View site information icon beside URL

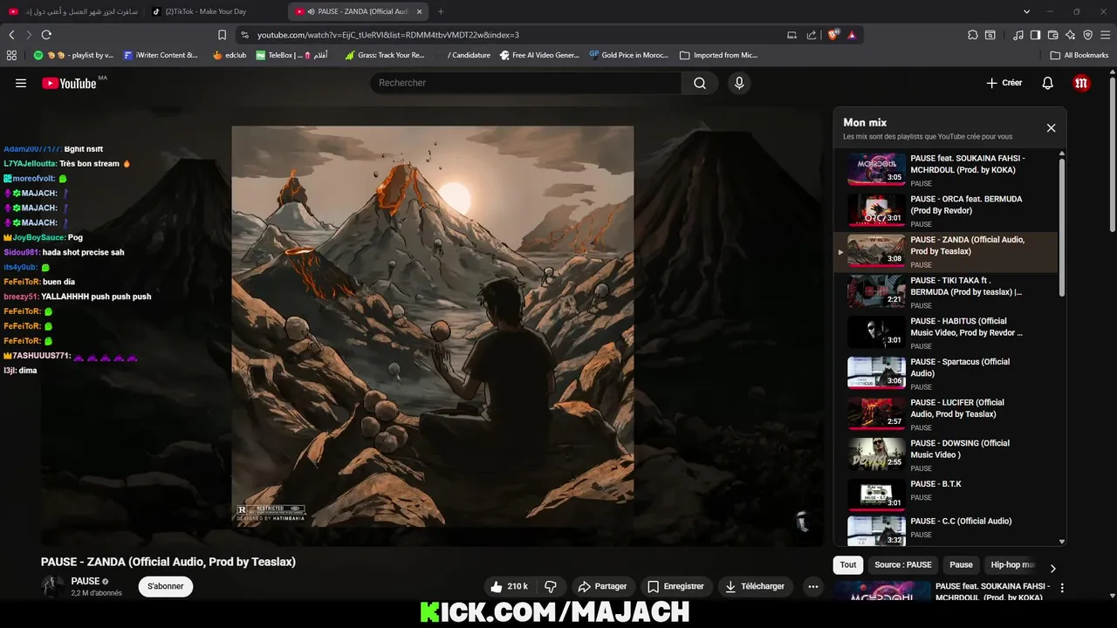[244, 35]
